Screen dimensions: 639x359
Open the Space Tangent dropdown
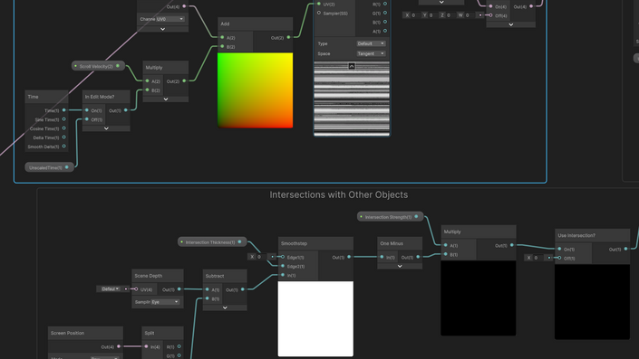pyautogui.click(x=371, y=53)
